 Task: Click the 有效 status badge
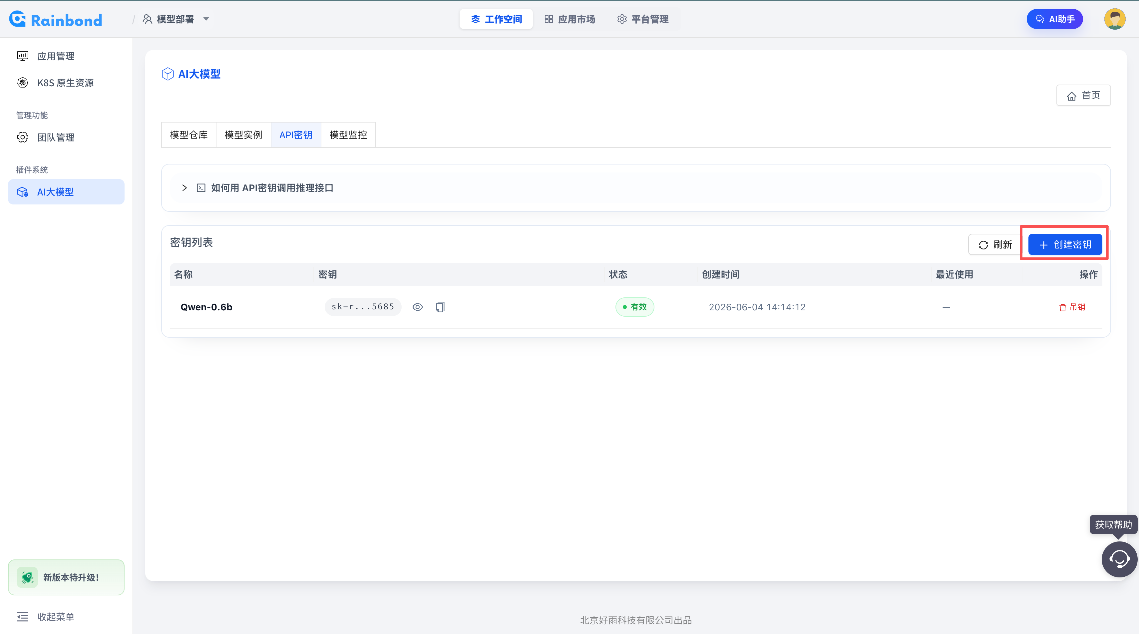click(x=634, y=307)
